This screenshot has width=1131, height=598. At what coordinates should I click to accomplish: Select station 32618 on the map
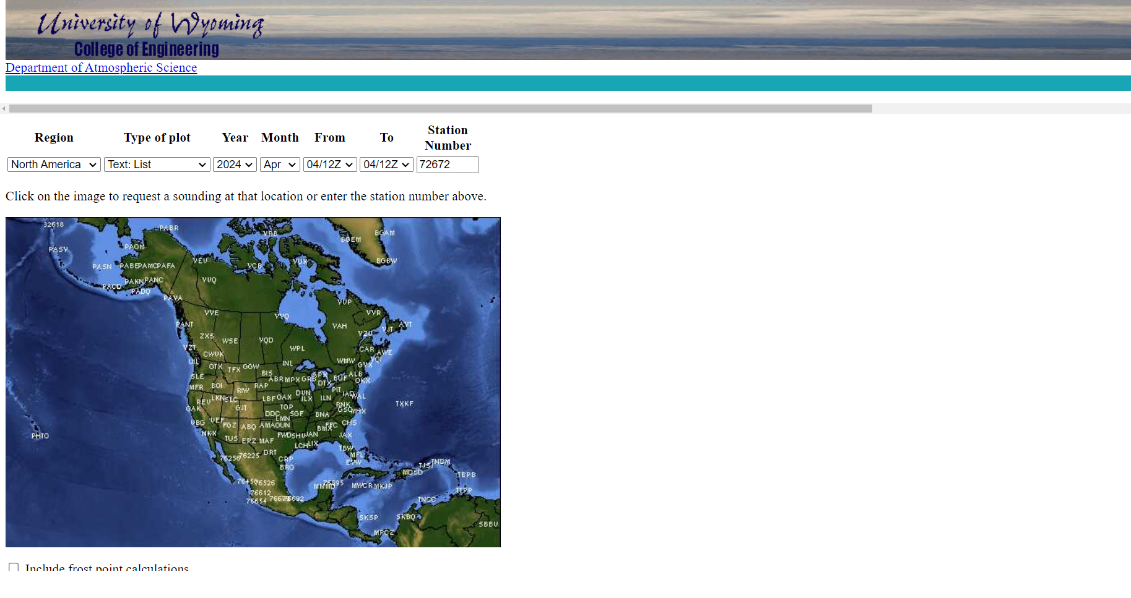coord(53,224)
